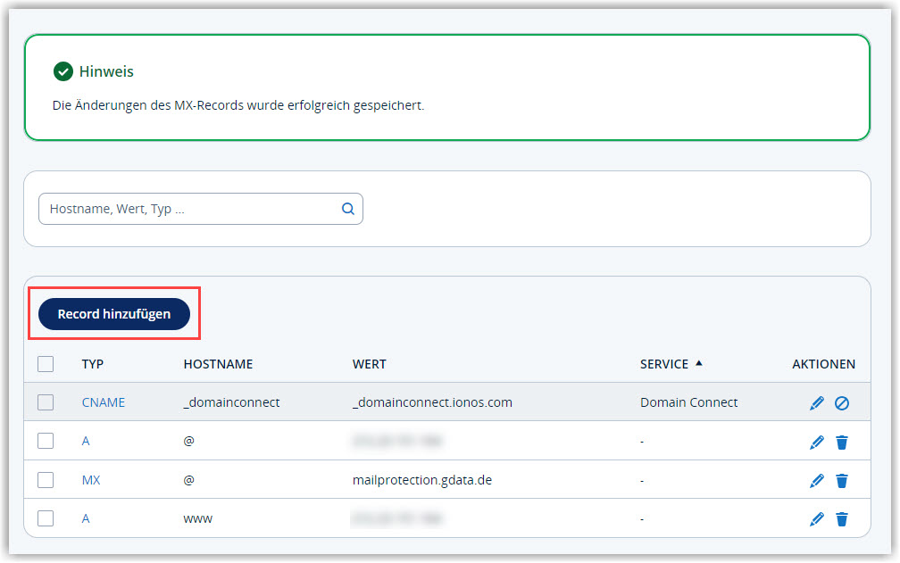The width and height of the screenshot is (900, 563).
Task: Check the MX record checkbox
Action: (46, 480)
